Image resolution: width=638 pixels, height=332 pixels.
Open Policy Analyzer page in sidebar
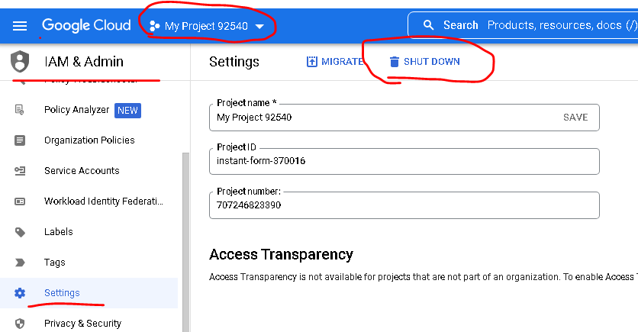point(76,110)
